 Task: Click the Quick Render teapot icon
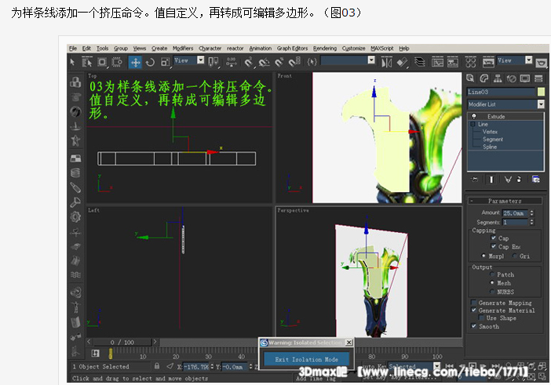pos(542,64)
